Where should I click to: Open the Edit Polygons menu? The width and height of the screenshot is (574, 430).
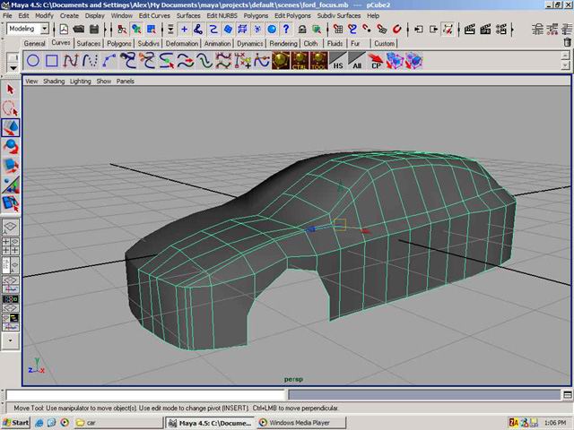coord(291,15)
